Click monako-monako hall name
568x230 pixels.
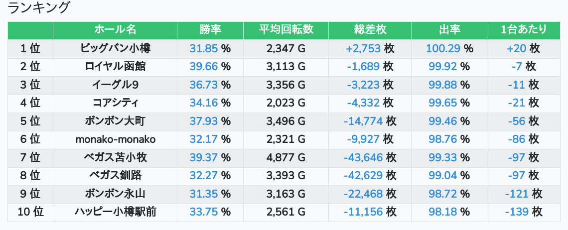pos(115,139)
